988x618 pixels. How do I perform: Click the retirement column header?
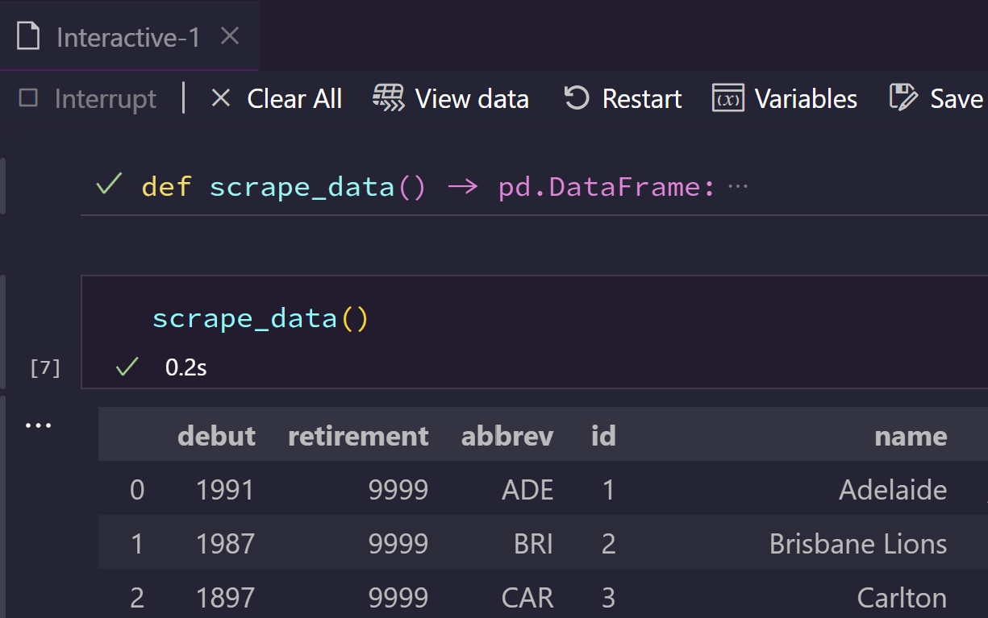[x=358, y=436]
